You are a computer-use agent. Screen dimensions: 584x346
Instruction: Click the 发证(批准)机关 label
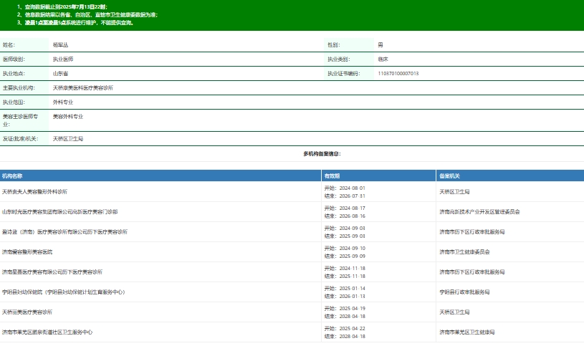[21, 139]
